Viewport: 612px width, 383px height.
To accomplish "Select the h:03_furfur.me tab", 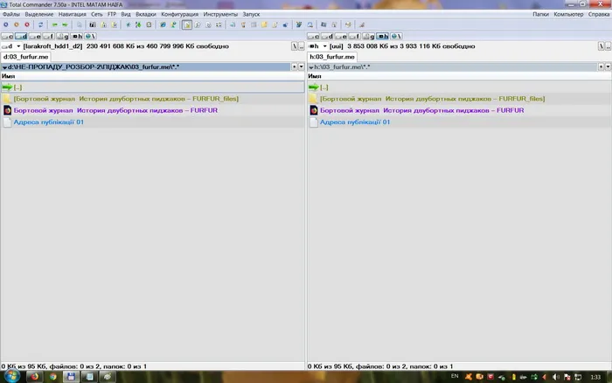I will 332,57.
